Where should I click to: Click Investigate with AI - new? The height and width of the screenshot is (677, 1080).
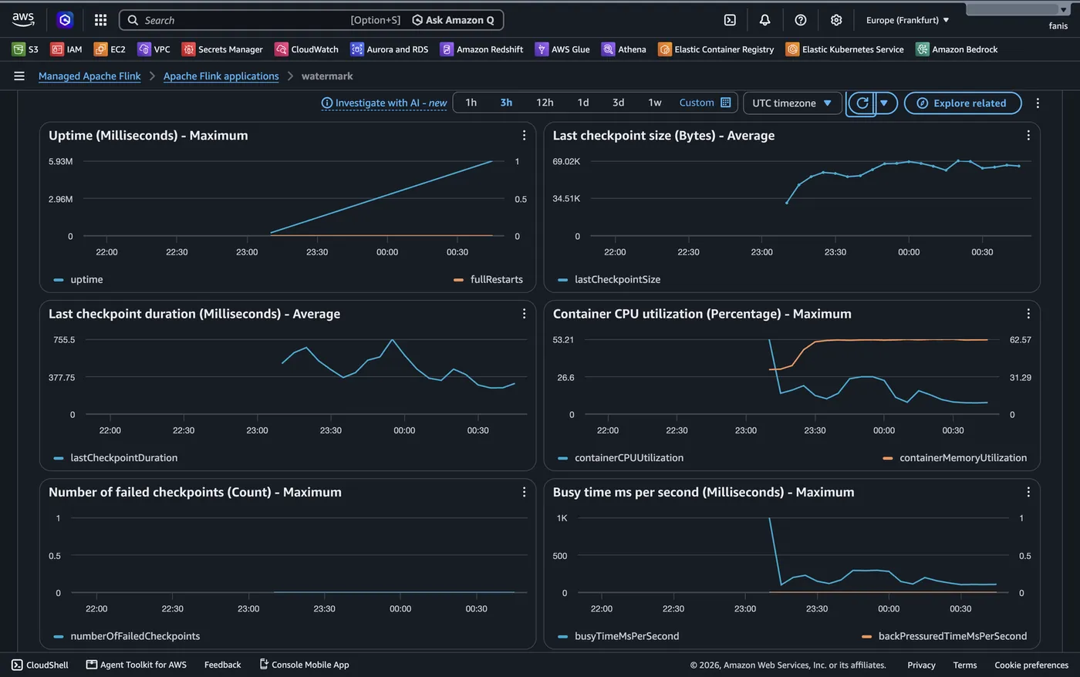point(384,103)
